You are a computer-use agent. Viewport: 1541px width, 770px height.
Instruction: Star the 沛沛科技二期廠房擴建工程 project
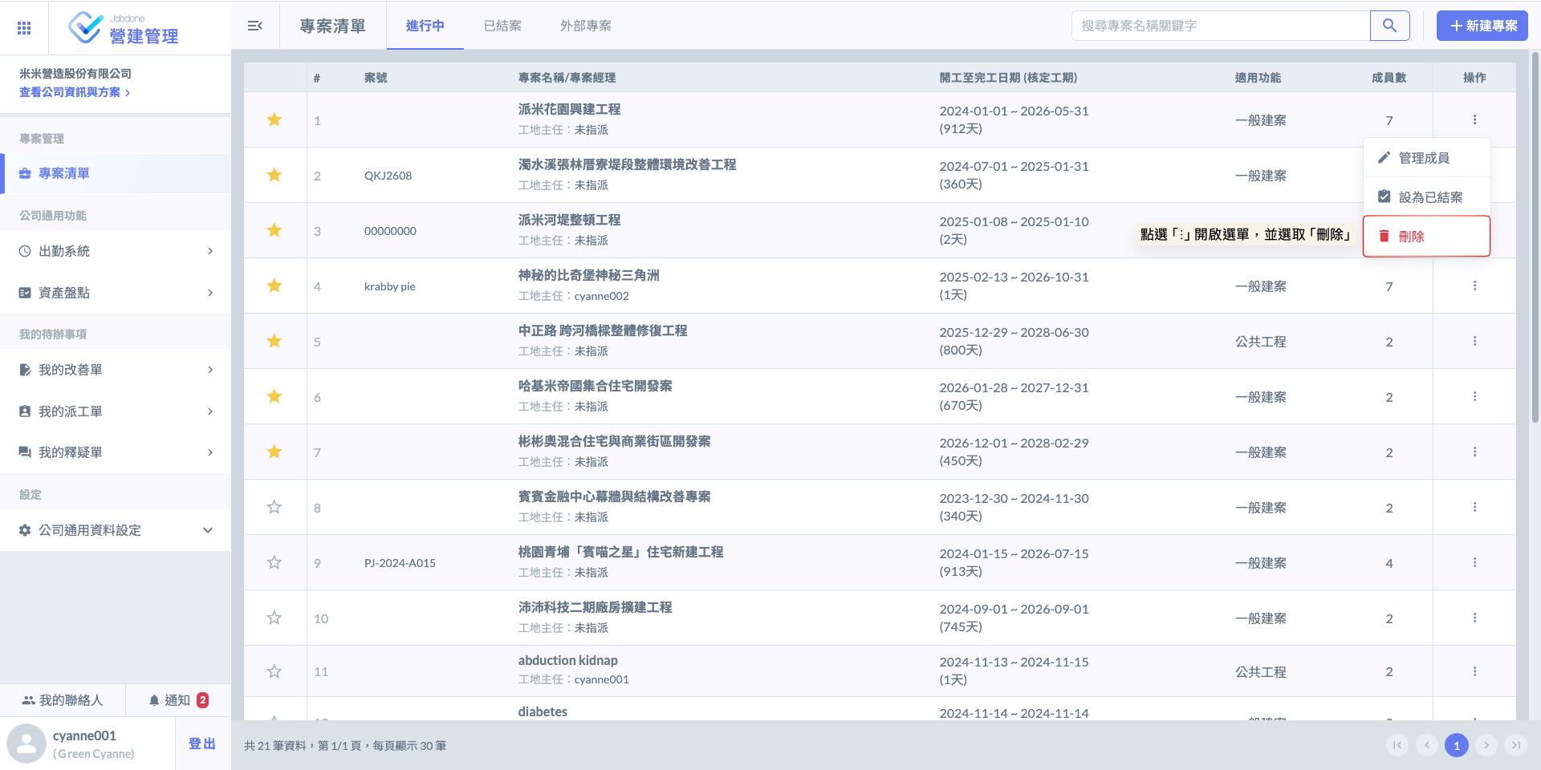(x=274, y=618)
